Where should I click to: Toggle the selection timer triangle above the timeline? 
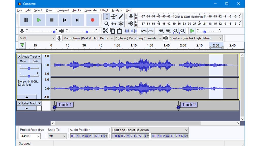[x=22, y=45]
